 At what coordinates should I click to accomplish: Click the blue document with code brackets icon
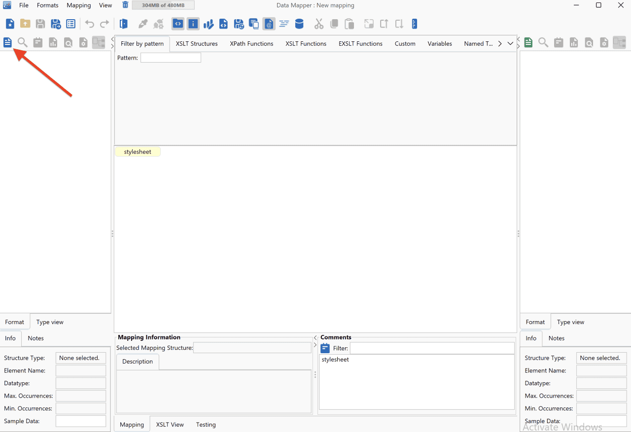(224, 24)
